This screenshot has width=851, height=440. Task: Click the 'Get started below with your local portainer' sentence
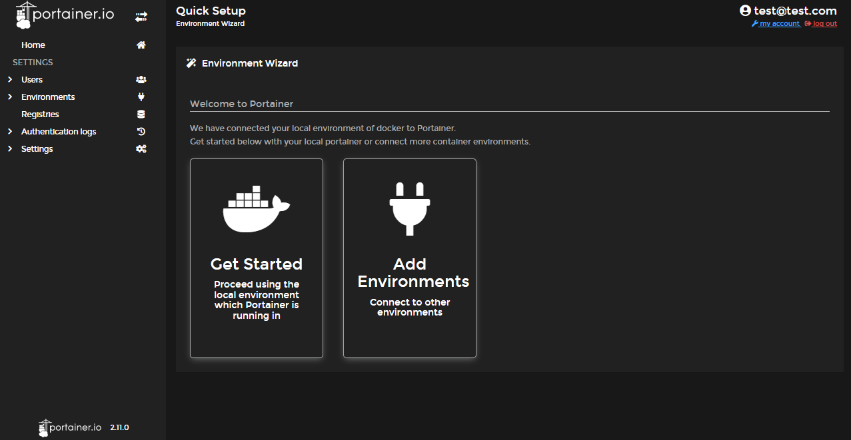pyautogui.click(x=360, y=142)
